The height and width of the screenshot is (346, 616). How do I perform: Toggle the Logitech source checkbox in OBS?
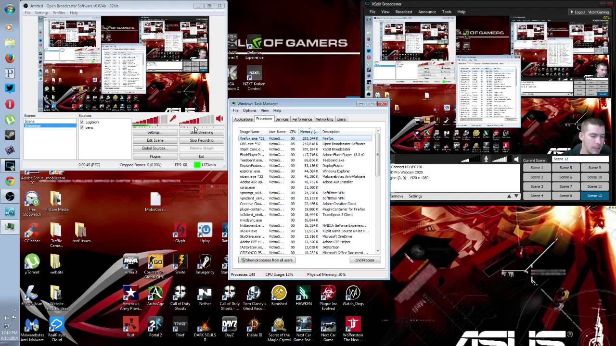click(x=82, y=122)
